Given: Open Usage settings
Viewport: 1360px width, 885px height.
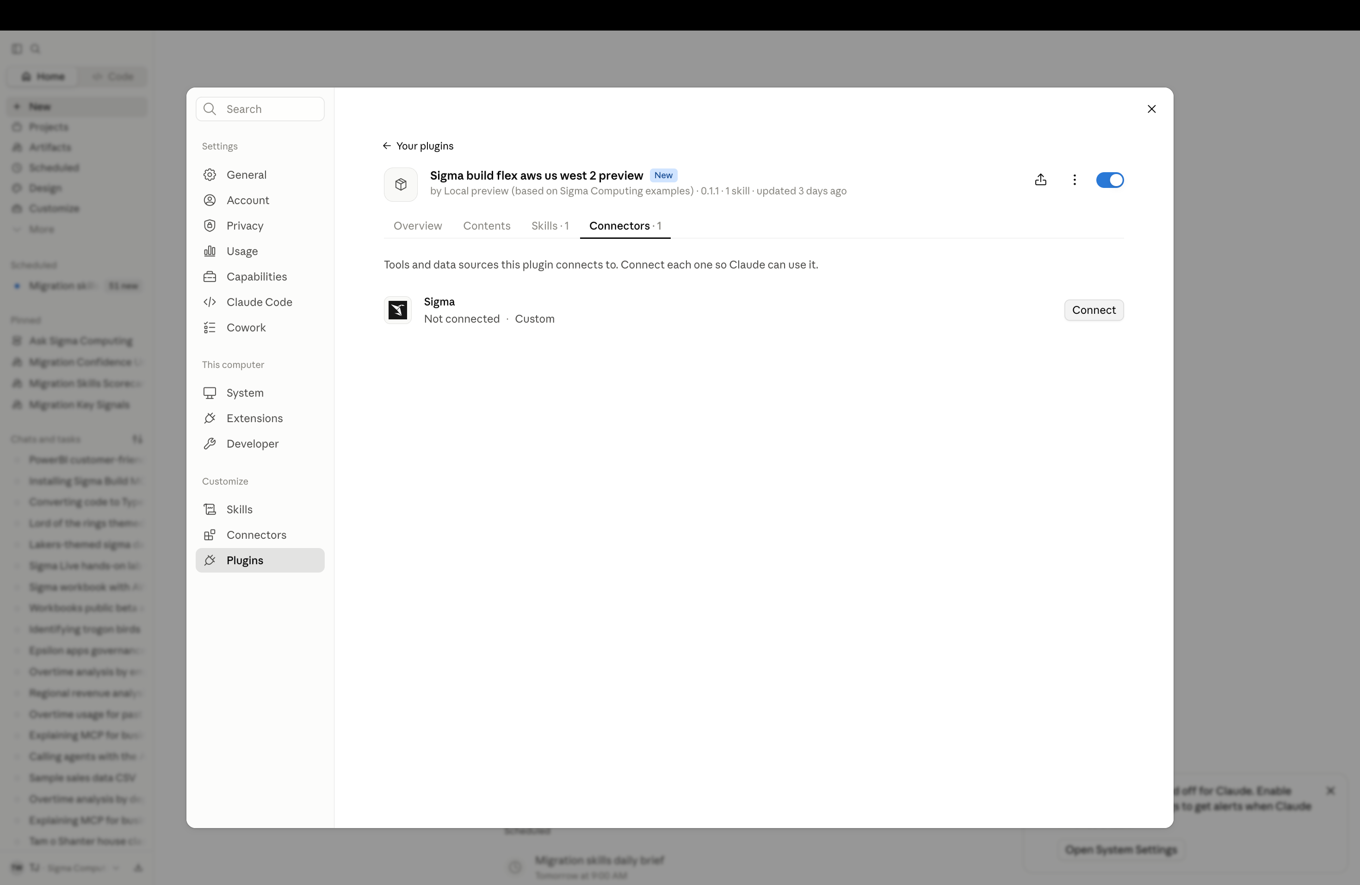Looking at the screenshot, I should (x=260, y=251).
